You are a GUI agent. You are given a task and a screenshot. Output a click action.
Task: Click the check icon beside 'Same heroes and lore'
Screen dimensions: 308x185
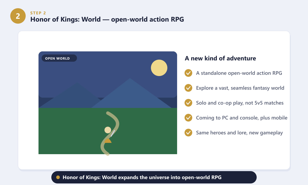[x=188, y=133]
